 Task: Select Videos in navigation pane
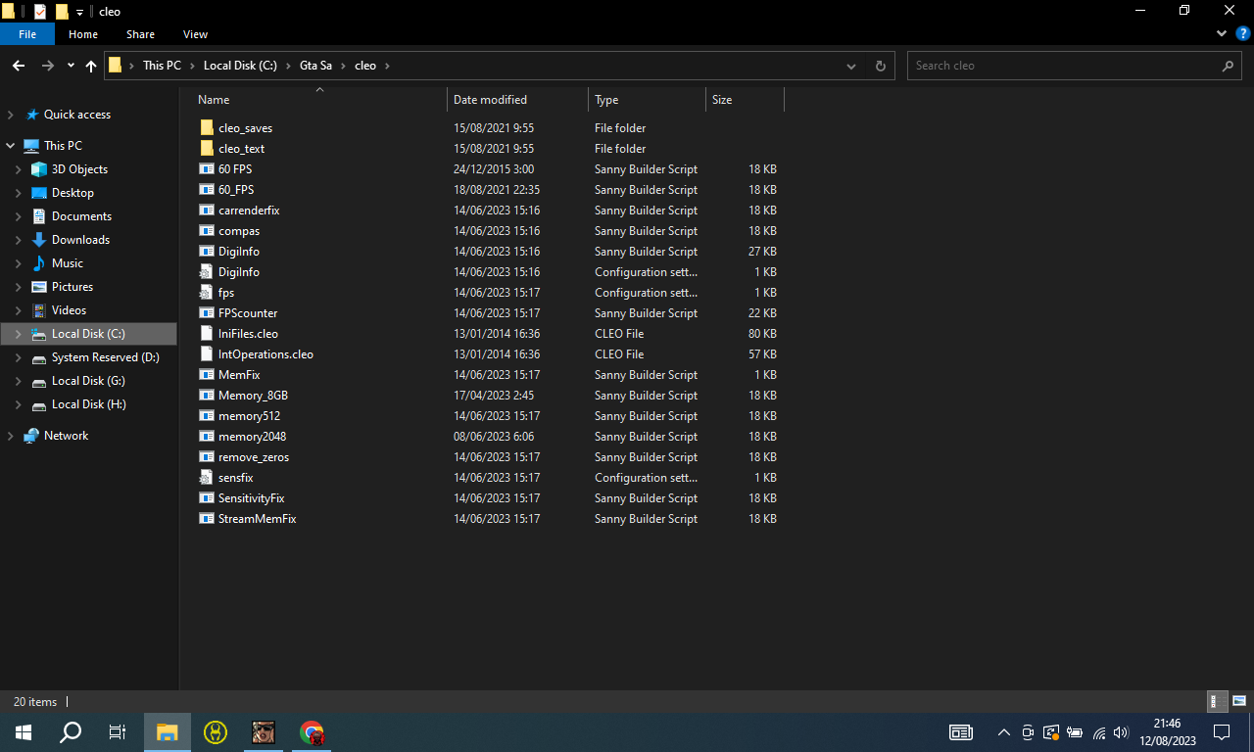click(x=69, y=310)
